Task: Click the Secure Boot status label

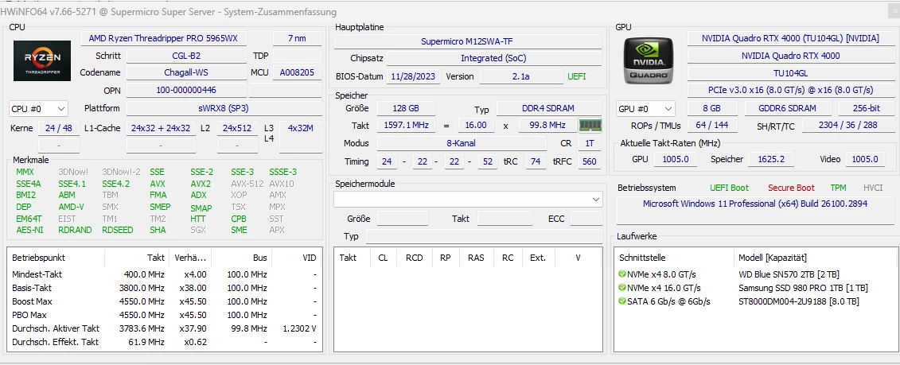Action: (x=791, y=188)
